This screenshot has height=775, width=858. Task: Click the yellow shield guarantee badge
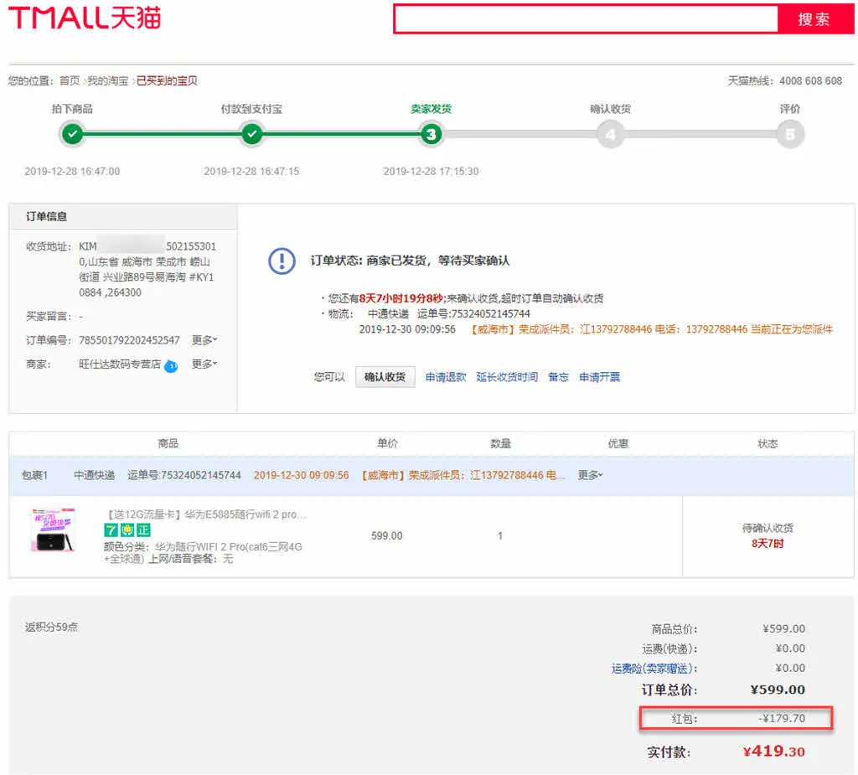tap(127, 530)
